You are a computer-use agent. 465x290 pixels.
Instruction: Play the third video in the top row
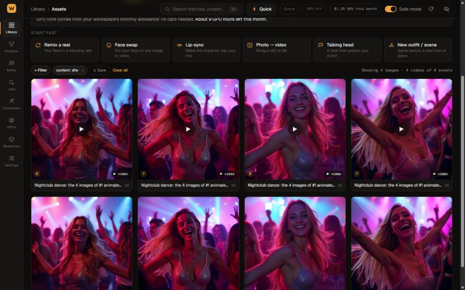point(295,129)
